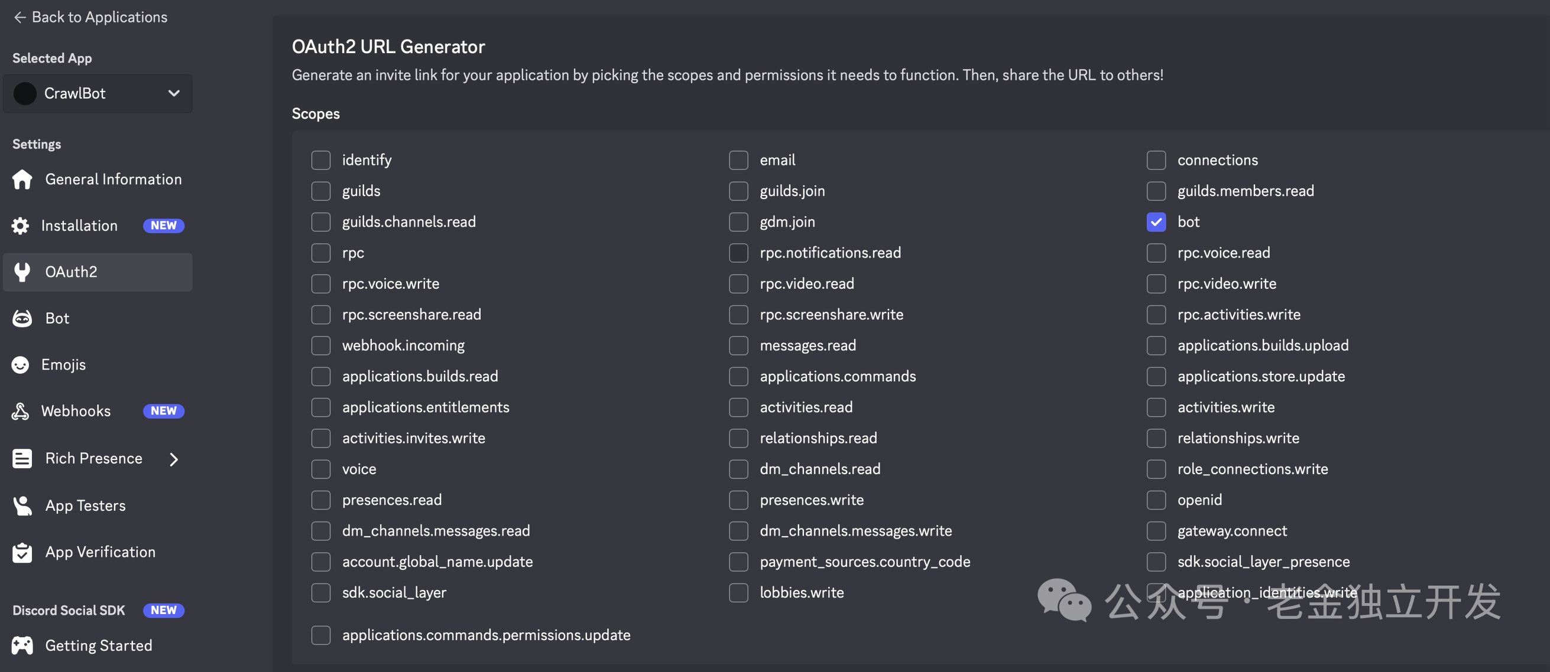Screen dimensions: 1550x672
Task: Click the Webhooks icon in sidebar
Action: tap(21, 411)
